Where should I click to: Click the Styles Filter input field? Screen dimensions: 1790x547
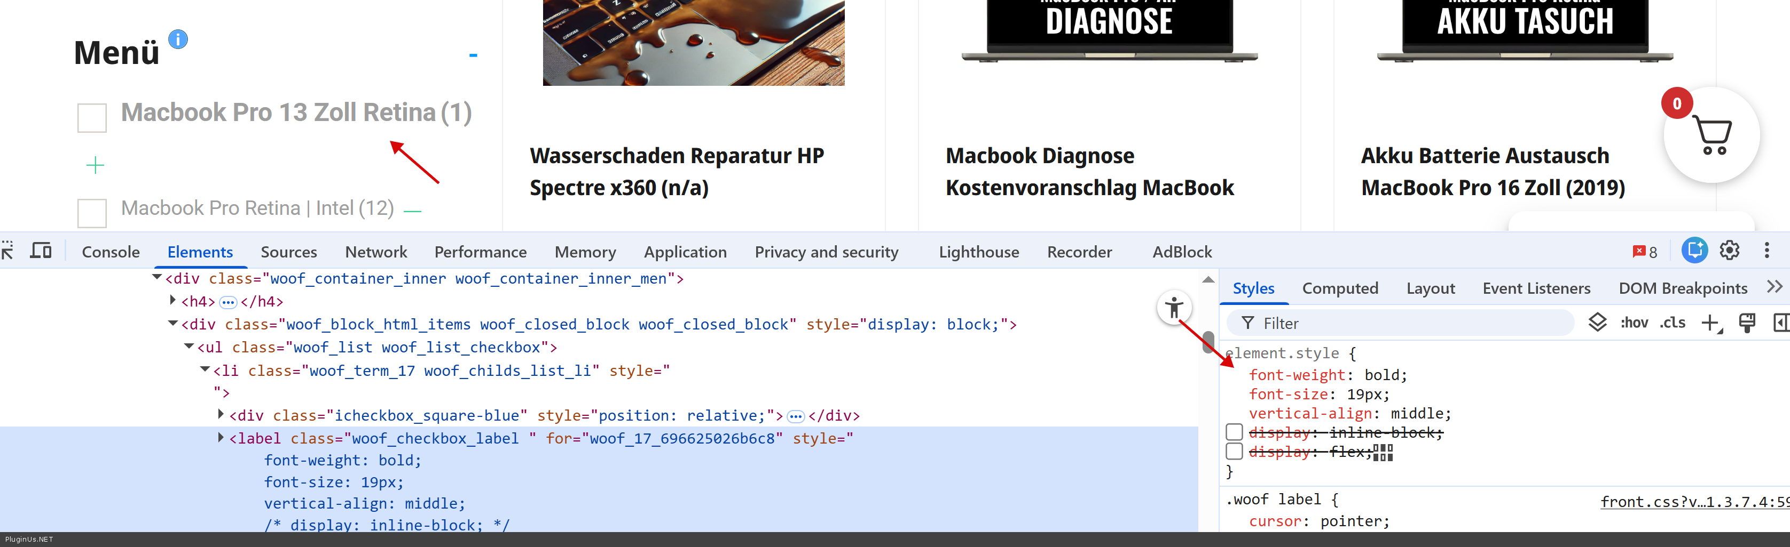[x=1401, y=323]
